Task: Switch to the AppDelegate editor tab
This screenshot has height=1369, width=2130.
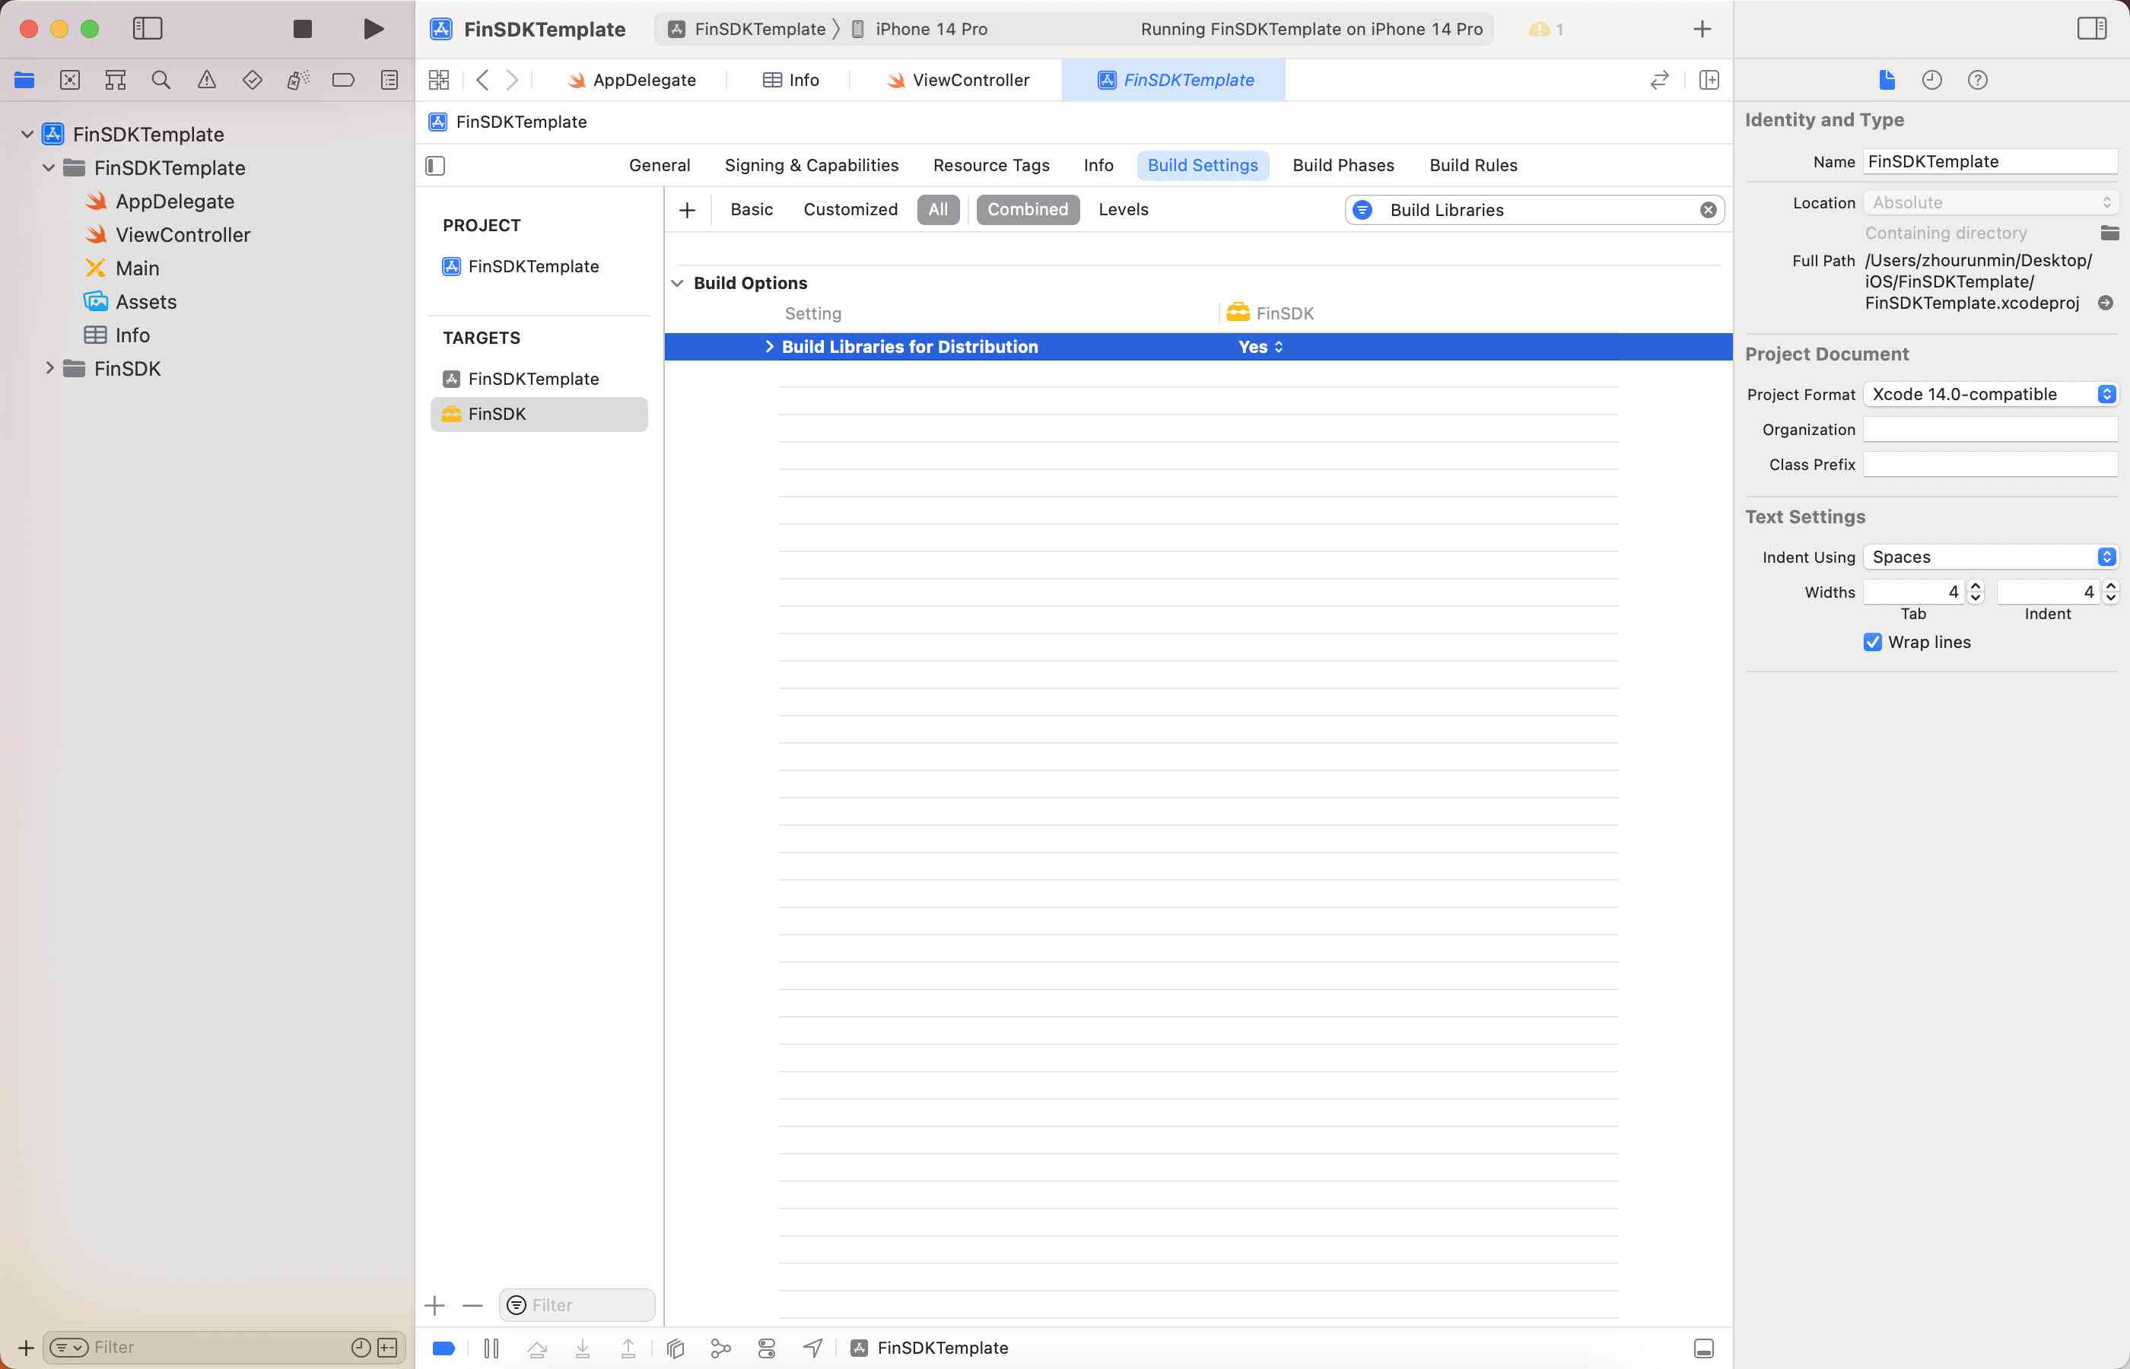Action: click(x=632, y=80)
